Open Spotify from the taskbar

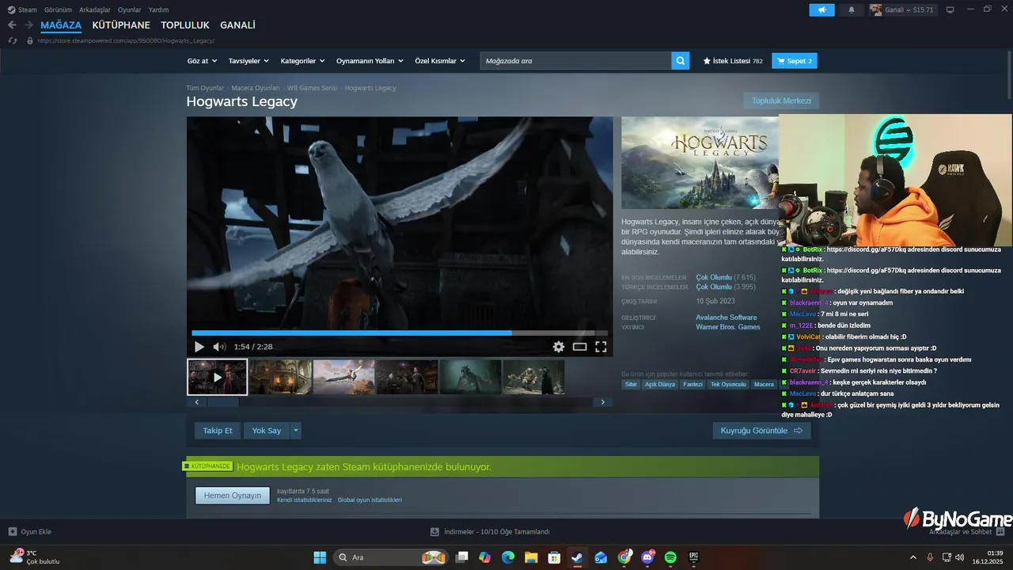(670, 557)
